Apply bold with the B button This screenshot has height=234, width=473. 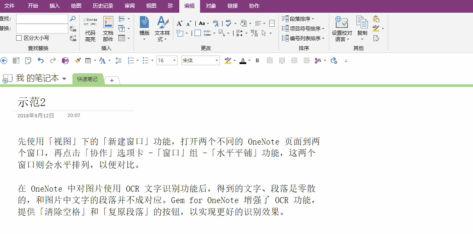click(257, 61)
